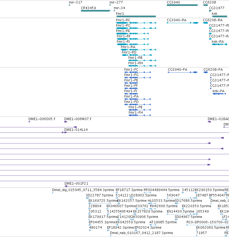Click the RC0-DP0006-150700-02 EST label
The image size is (229, 237).
pos(207,222)
